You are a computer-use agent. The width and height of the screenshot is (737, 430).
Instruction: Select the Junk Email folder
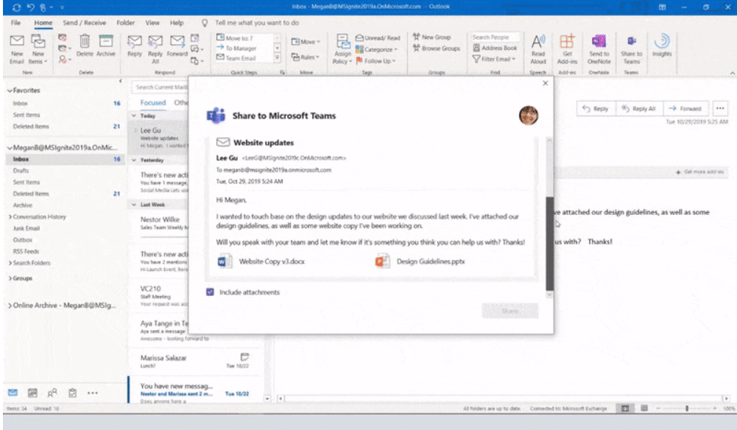[27, 228]
